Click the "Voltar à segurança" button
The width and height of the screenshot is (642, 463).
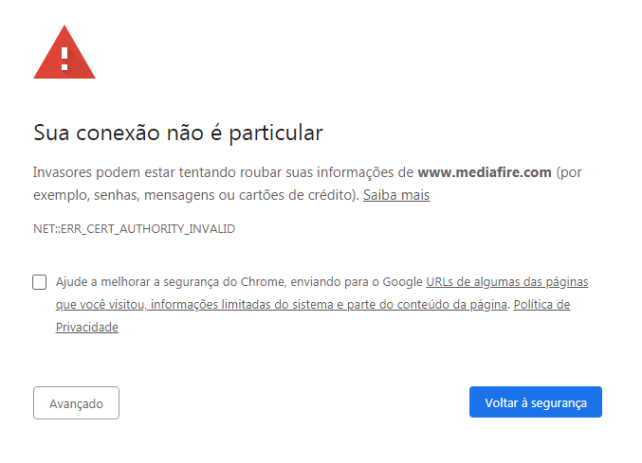click(535, 402)
